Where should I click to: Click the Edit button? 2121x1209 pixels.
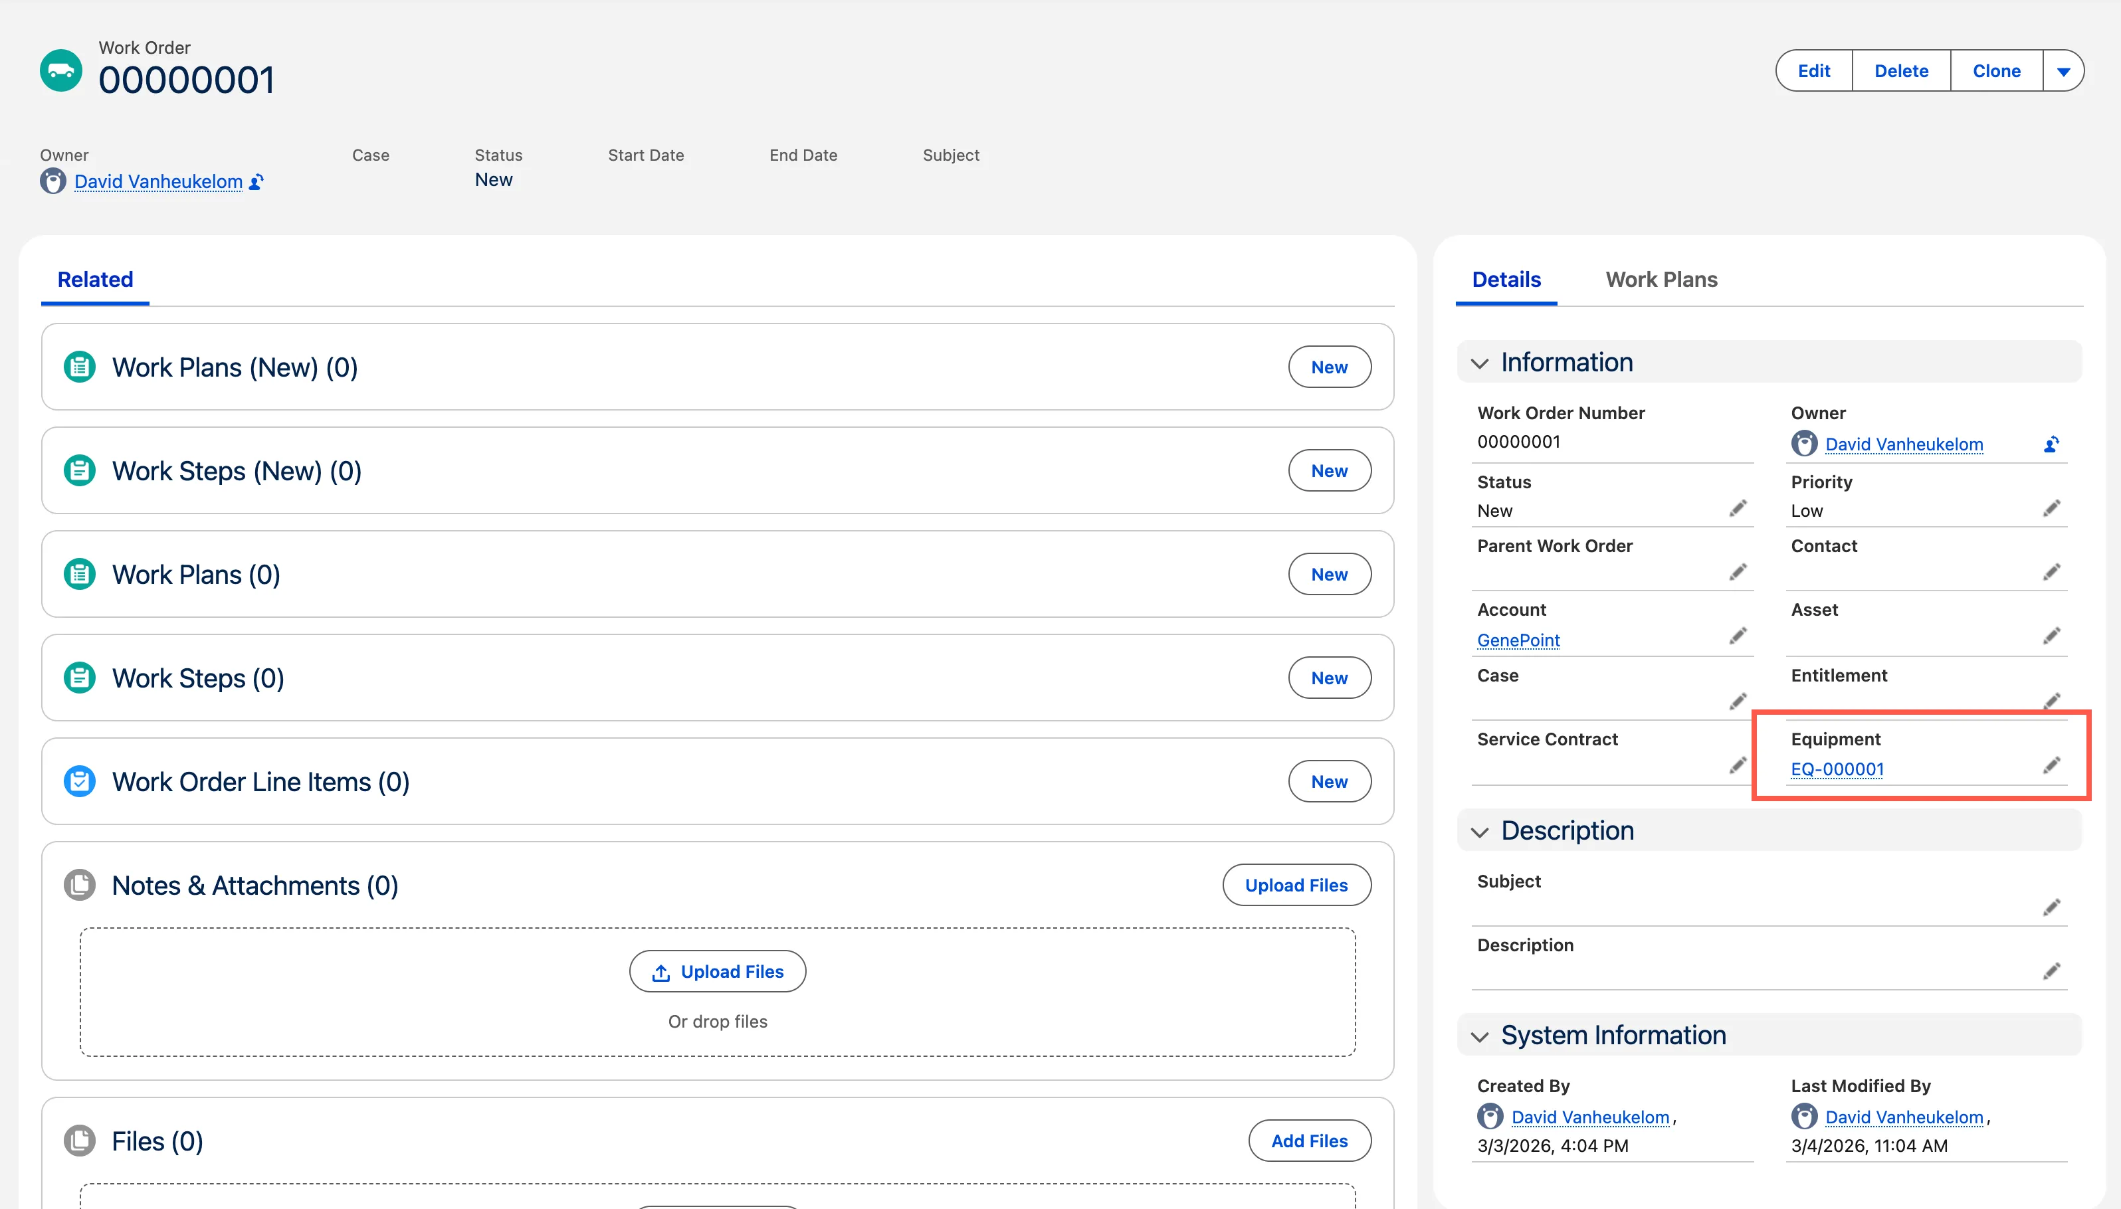click(x=1814, y=72)
